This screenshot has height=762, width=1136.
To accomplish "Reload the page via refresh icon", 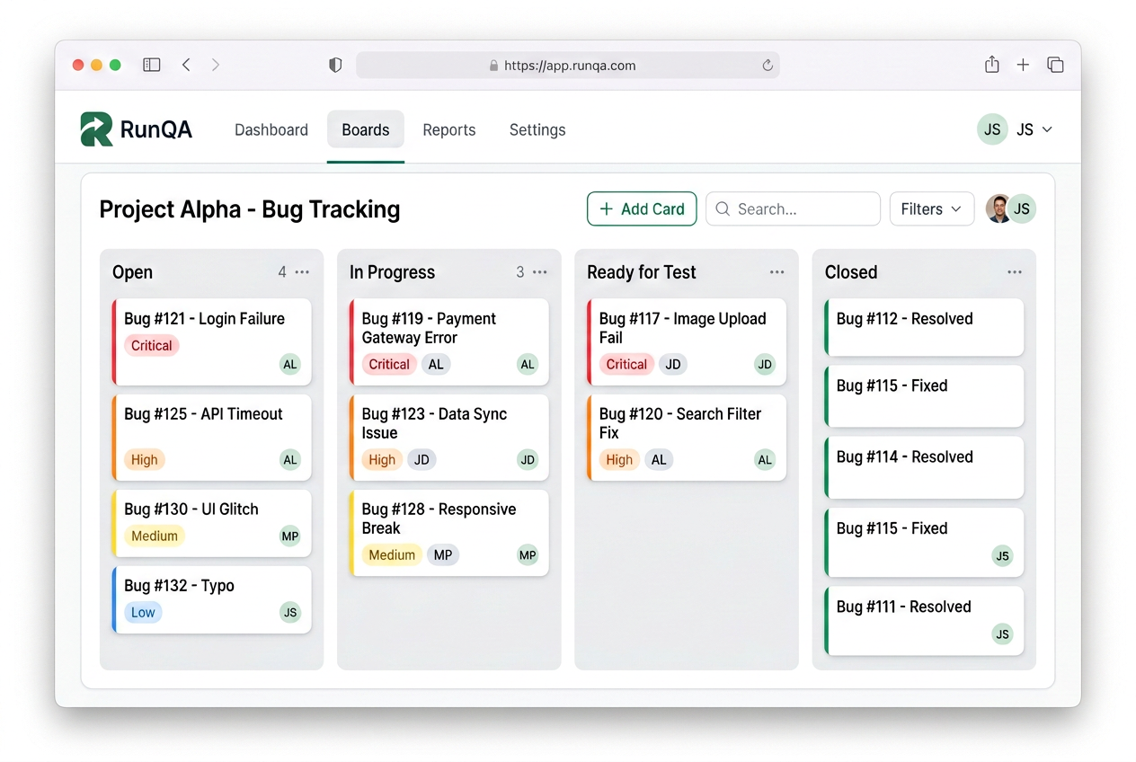I will pos(768,65).
